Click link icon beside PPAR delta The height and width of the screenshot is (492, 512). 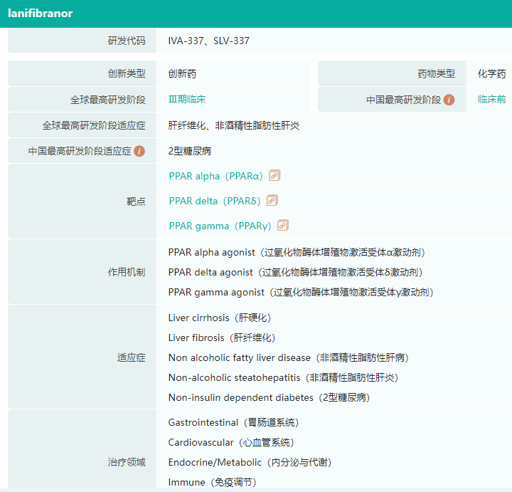click(272, 201)
